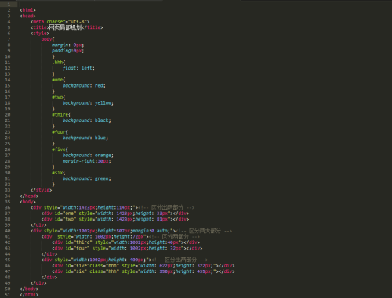
Task: Click the Chinese comment on line 36
Action: (167, 207)
